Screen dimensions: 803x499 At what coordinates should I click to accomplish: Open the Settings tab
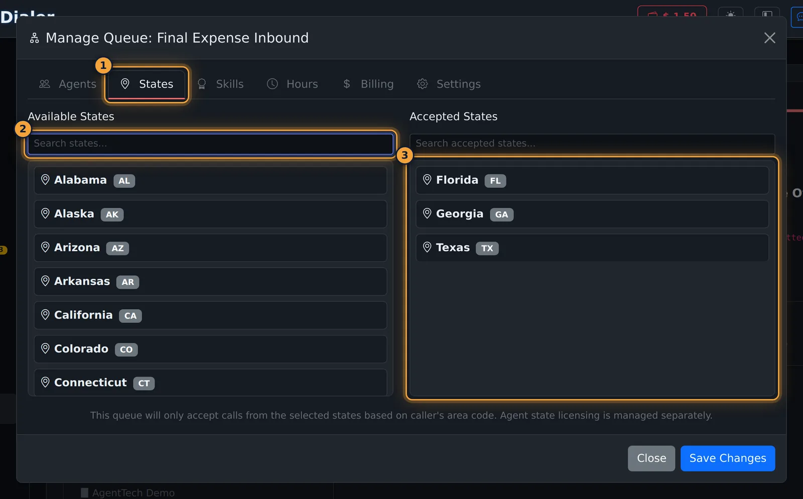449,84
